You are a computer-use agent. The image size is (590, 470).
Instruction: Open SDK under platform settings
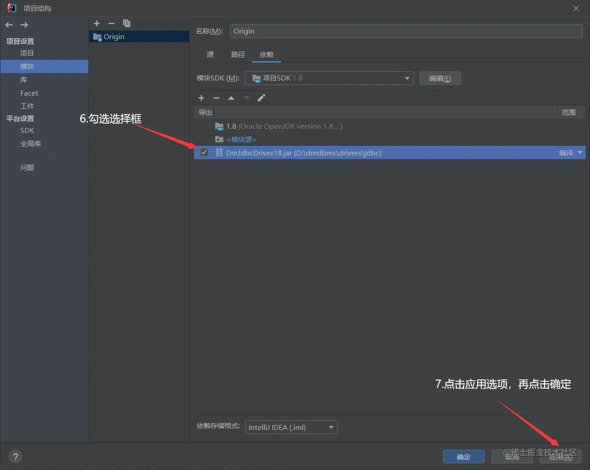point(27,131)
